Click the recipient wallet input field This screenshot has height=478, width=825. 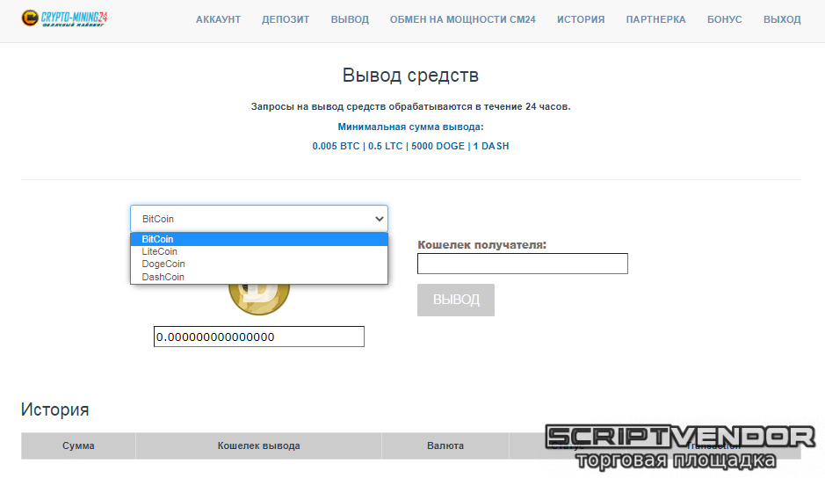[x=522, y=264]
